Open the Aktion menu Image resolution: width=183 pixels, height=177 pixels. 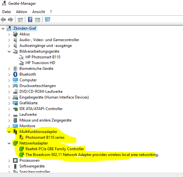point(21,12)
